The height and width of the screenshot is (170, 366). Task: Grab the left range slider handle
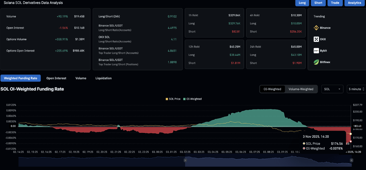185,160
